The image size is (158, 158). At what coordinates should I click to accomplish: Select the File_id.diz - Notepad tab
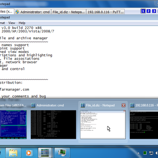pyautogui.click(x=68, y=12)
